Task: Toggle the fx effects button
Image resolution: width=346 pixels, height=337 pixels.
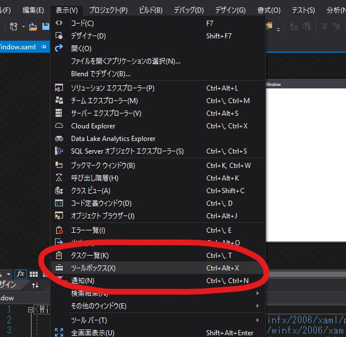Action: click(x=21, y=274)
